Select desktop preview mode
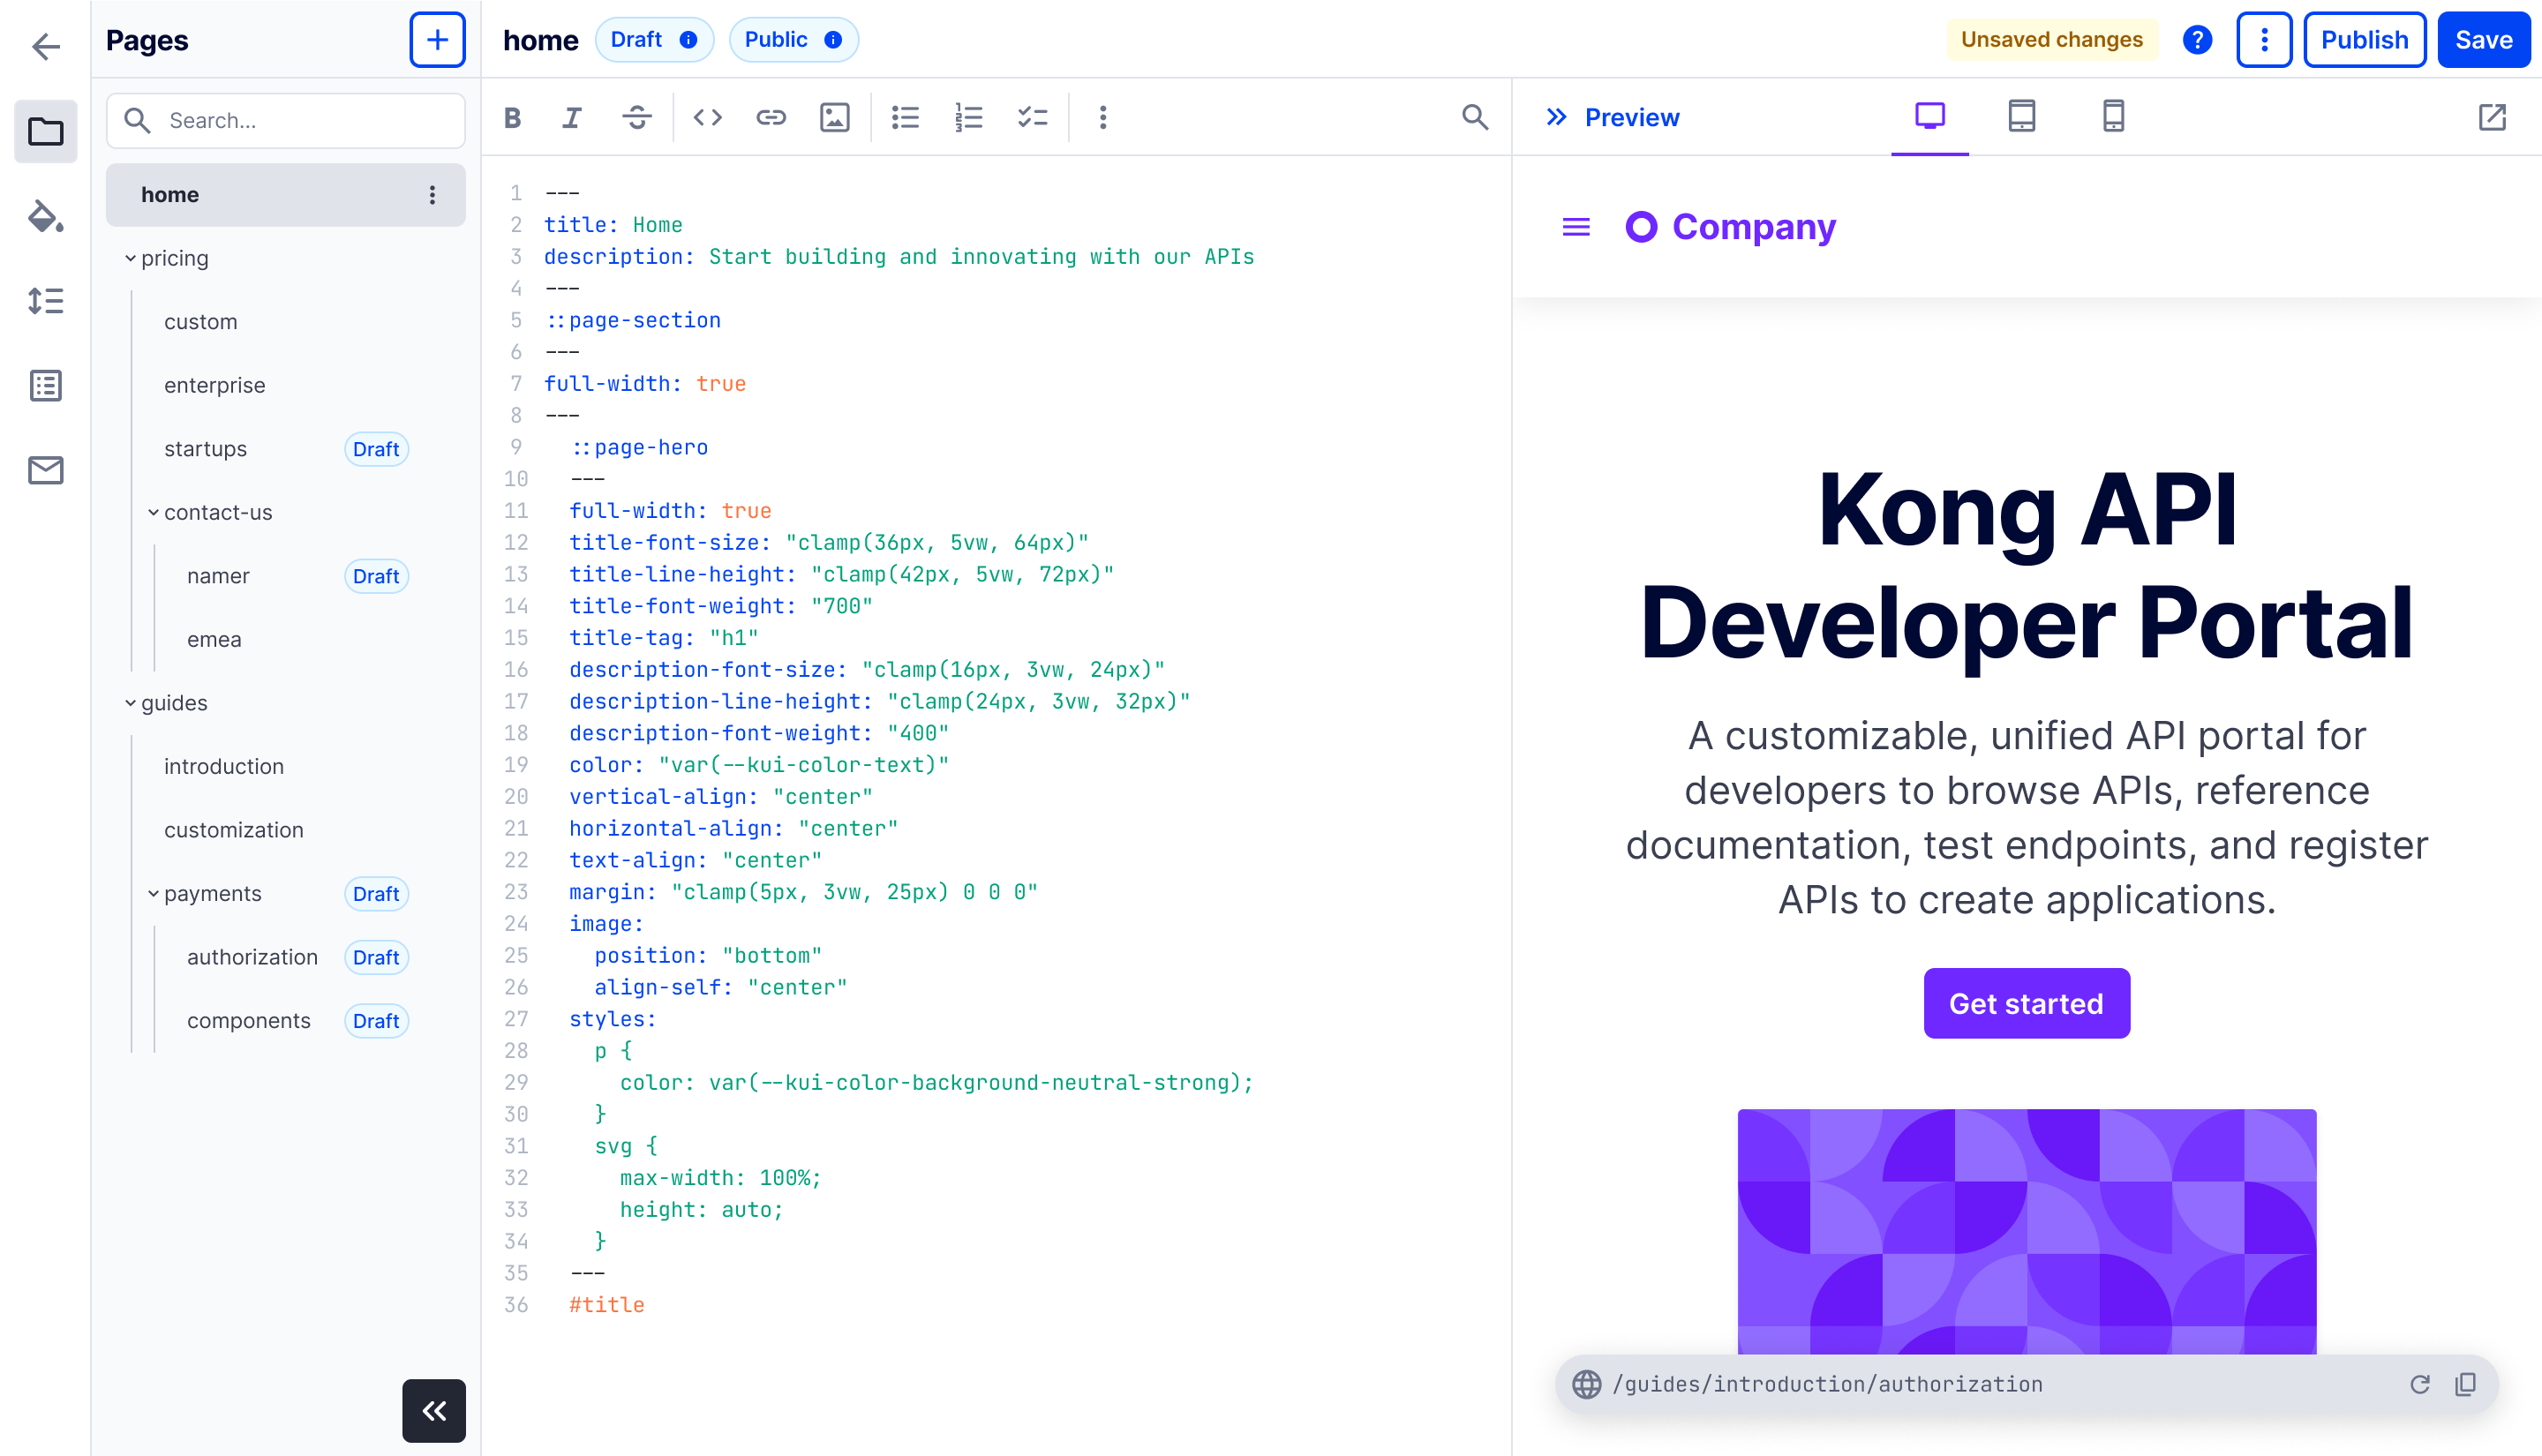 pos(1930,117)
